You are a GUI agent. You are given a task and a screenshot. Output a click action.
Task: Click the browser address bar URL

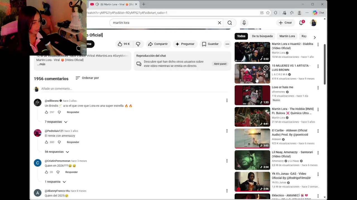point(127,13)
